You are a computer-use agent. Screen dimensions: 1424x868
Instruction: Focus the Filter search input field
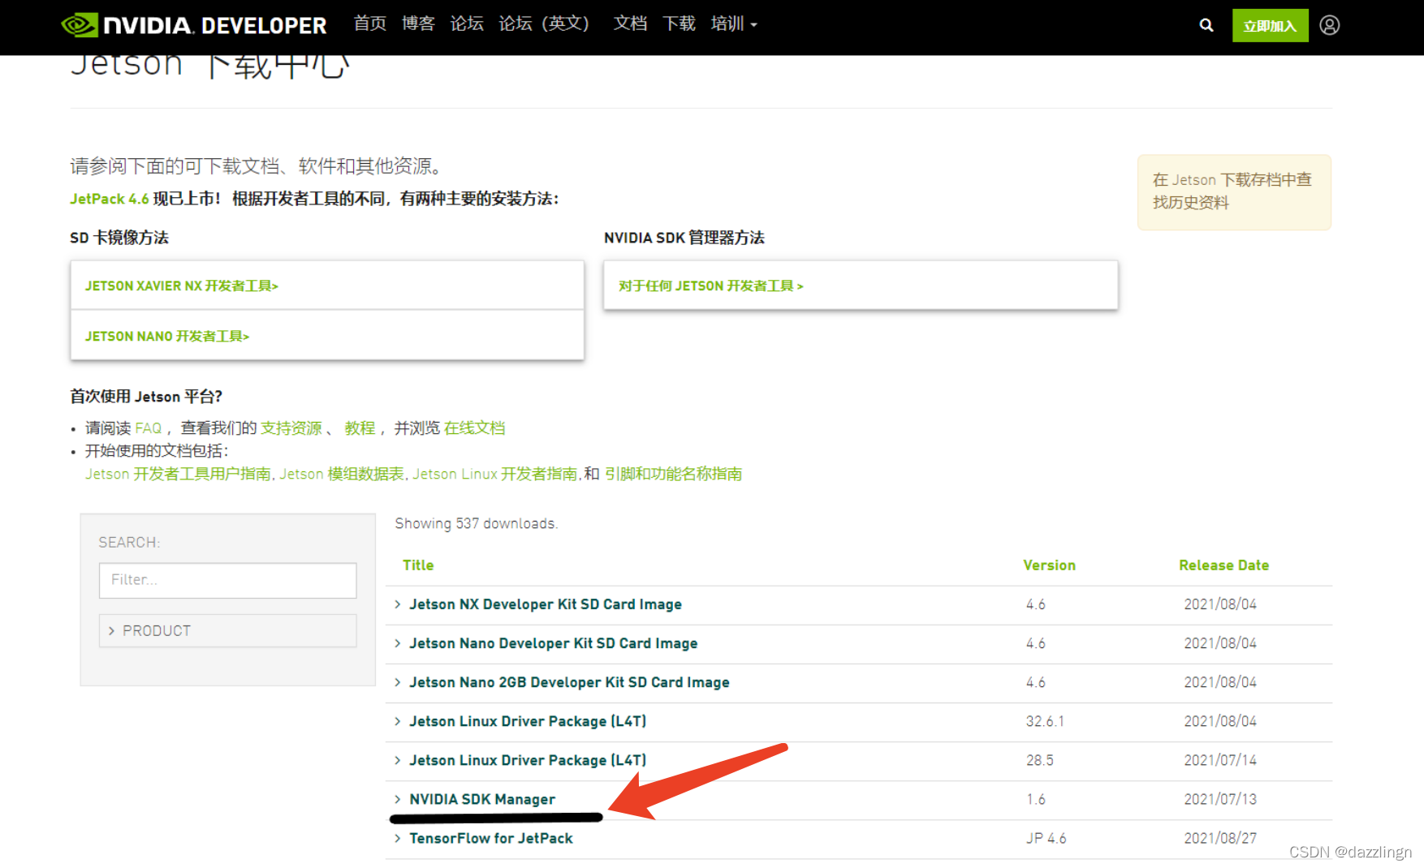228,580
